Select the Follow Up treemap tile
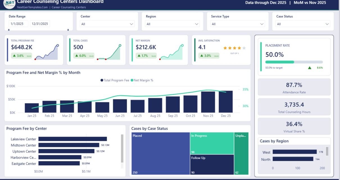 click(212, 165)
